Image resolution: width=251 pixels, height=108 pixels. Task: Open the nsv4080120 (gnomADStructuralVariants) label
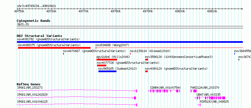point(176,69)
